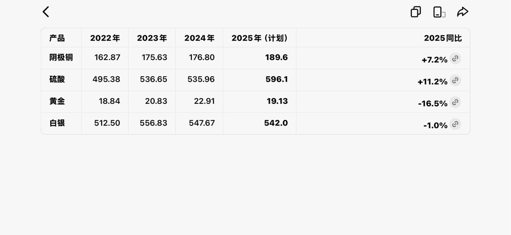
Task: Click the copy table icon
Action: coord(416,12)
